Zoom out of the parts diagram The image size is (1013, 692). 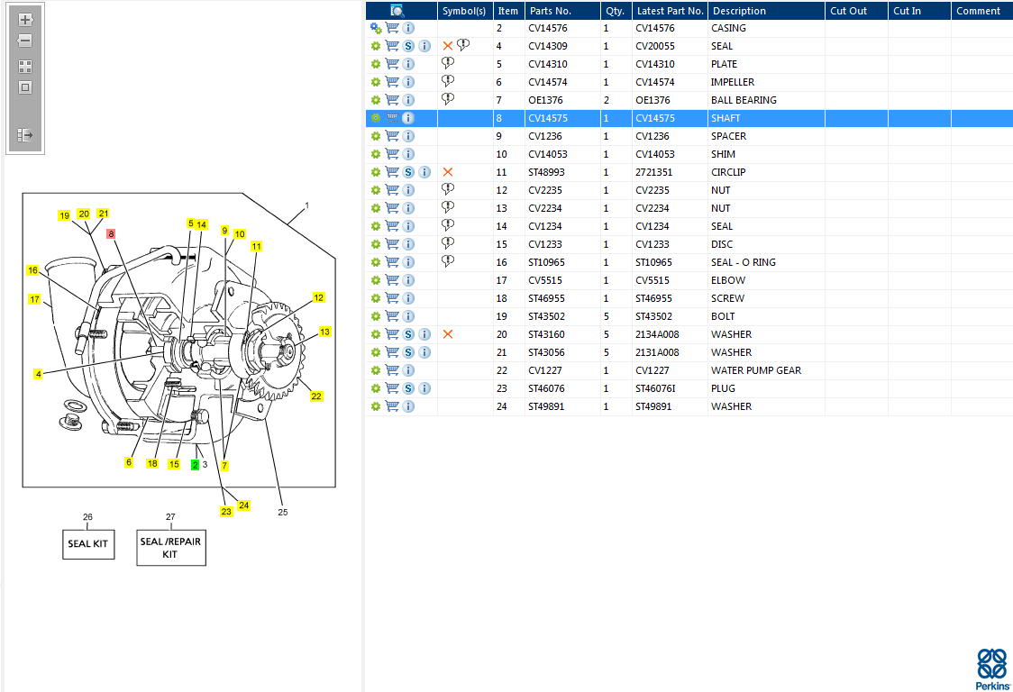coord(25,41)
